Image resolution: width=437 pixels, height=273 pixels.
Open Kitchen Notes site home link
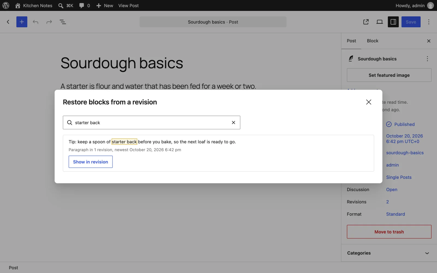pyautogui.click(x=34, y=5)
